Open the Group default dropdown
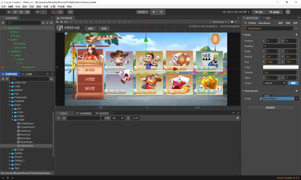This screenshot has width=301, height=180. [275, 83]
